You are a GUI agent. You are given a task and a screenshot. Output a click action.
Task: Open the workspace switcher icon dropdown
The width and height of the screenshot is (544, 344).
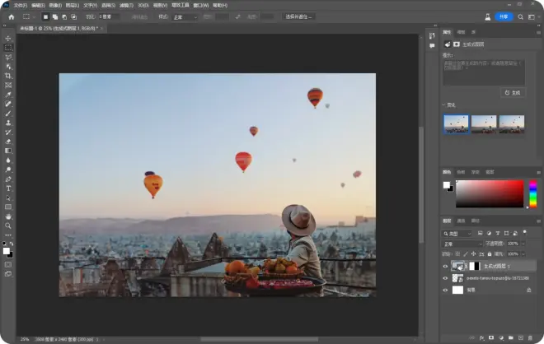[x=532, y=17]
